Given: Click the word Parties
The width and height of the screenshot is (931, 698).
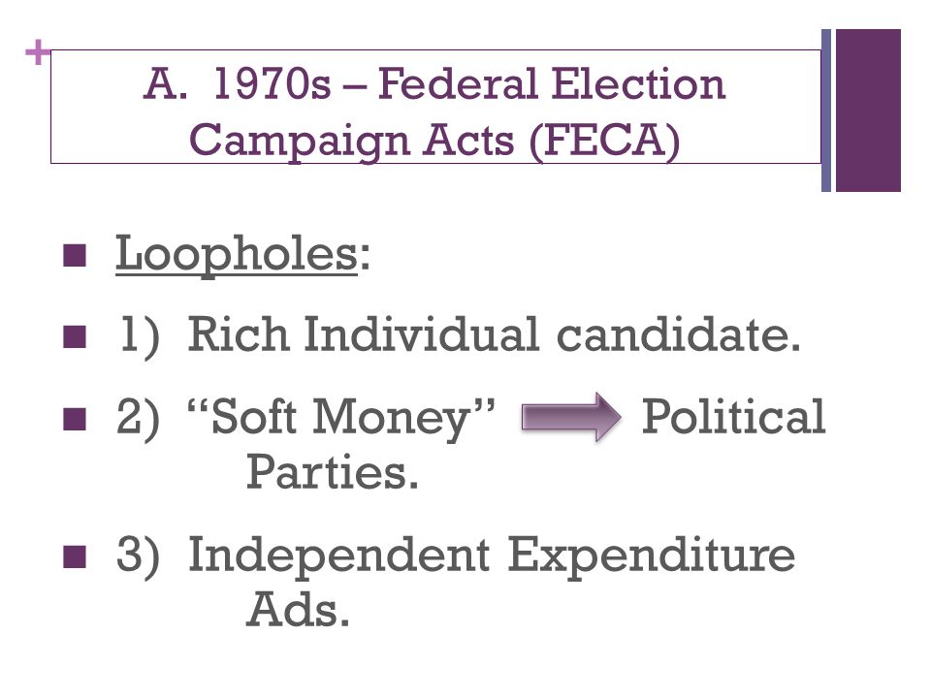Looking at the screenshot, I should (333, 471).
